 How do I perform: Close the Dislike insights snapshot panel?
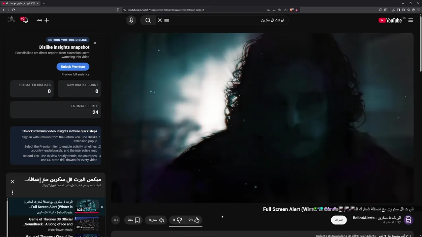pos(95,43)
